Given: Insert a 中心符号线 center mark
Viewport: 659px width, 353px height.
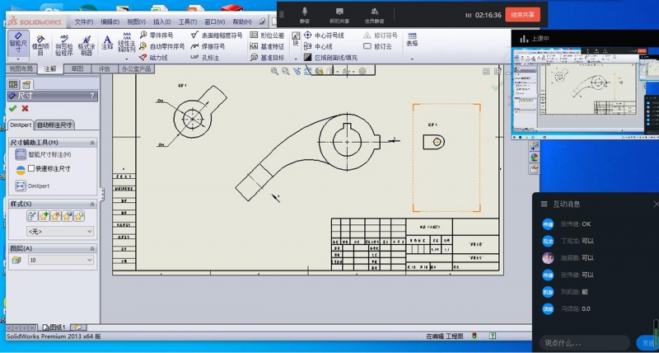Looking at the screenshot, I should pos(324,35).
